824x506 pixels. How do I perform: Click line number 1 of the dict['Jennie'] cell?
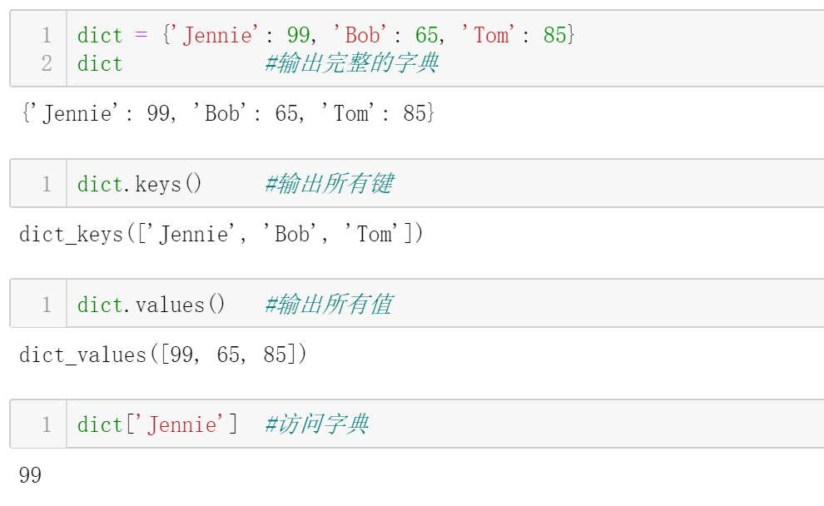click(x=47, y=425)
